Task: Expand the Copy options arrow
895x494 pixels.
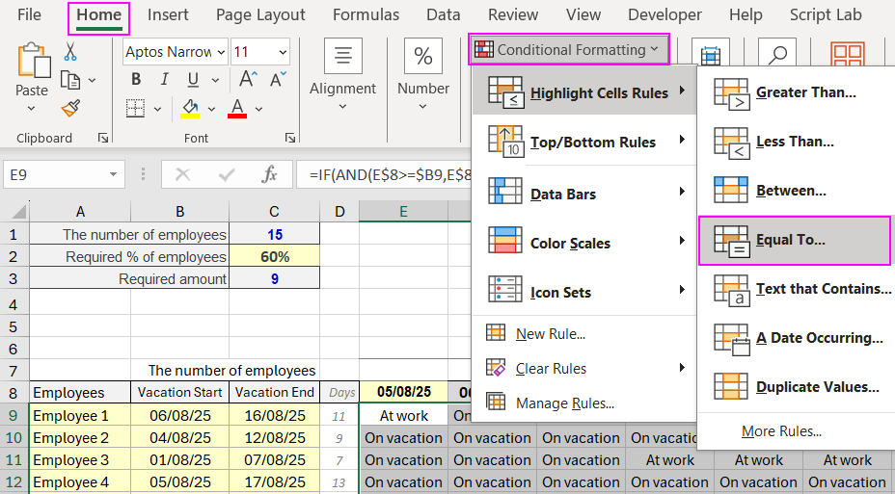Action: [x=92, y=80]
